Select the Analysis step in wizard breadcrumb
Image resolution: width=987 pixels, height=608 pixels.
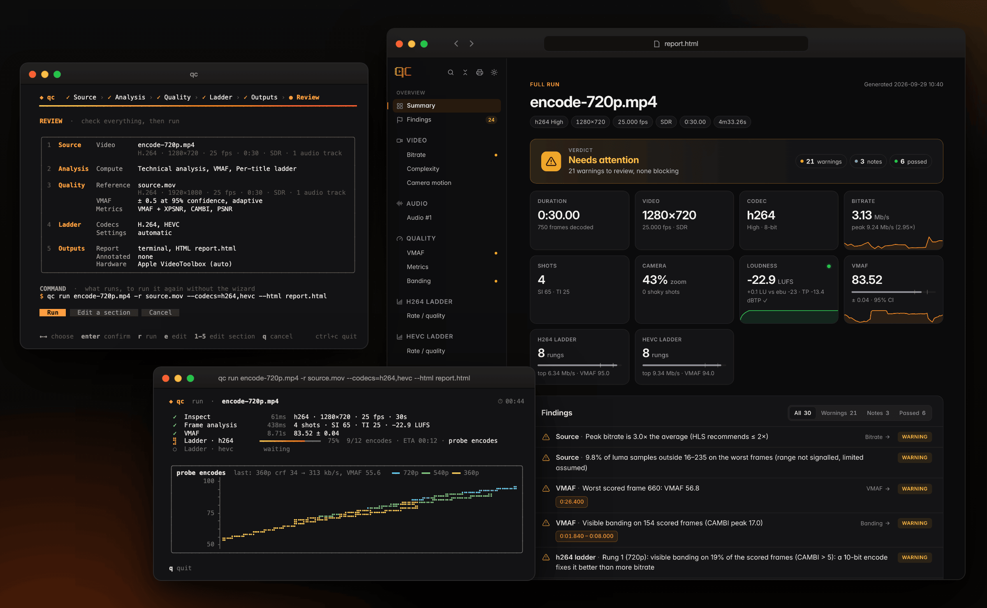click(126, 97)
